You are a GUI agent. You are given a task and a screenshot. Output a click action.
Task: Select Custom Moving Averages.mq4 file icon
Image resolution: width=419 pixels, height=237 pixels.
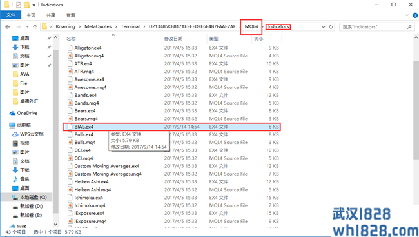pos(70,174)
